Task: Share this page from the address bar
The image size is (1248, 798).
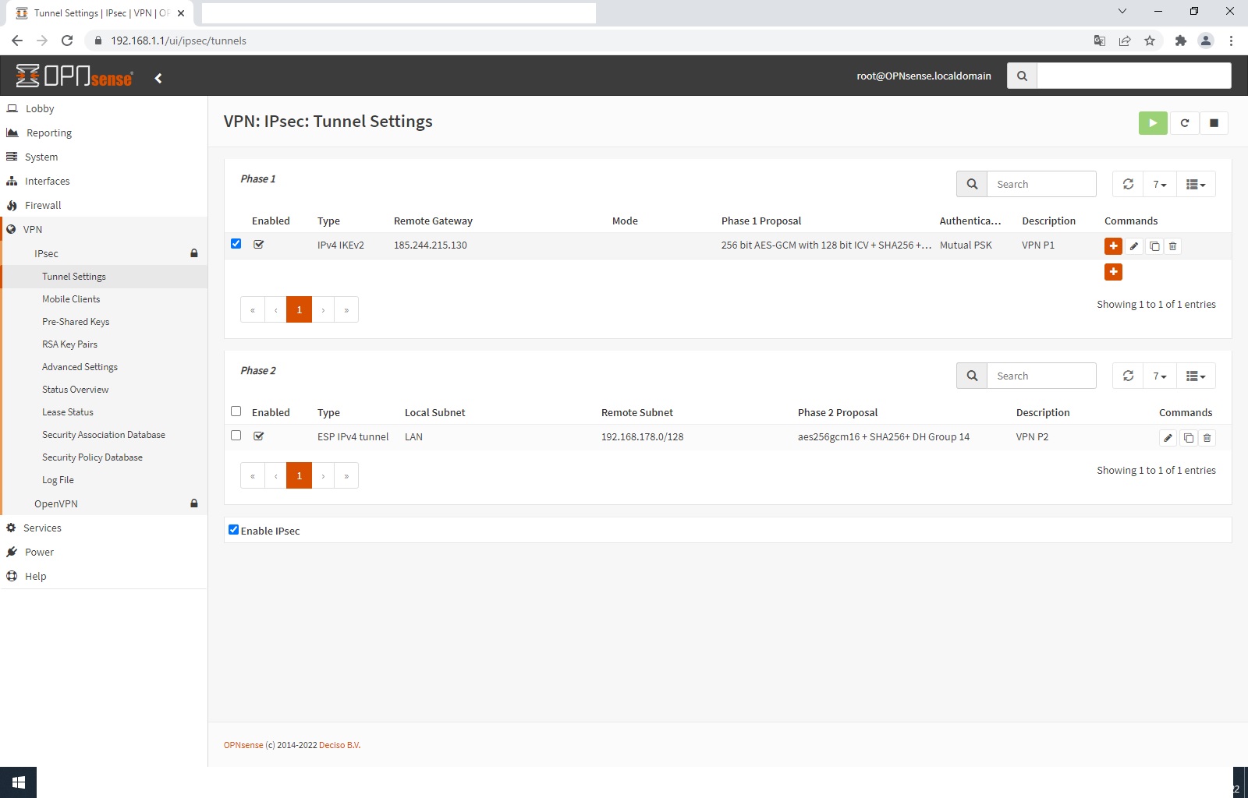Action: [x=1125, y=41]
